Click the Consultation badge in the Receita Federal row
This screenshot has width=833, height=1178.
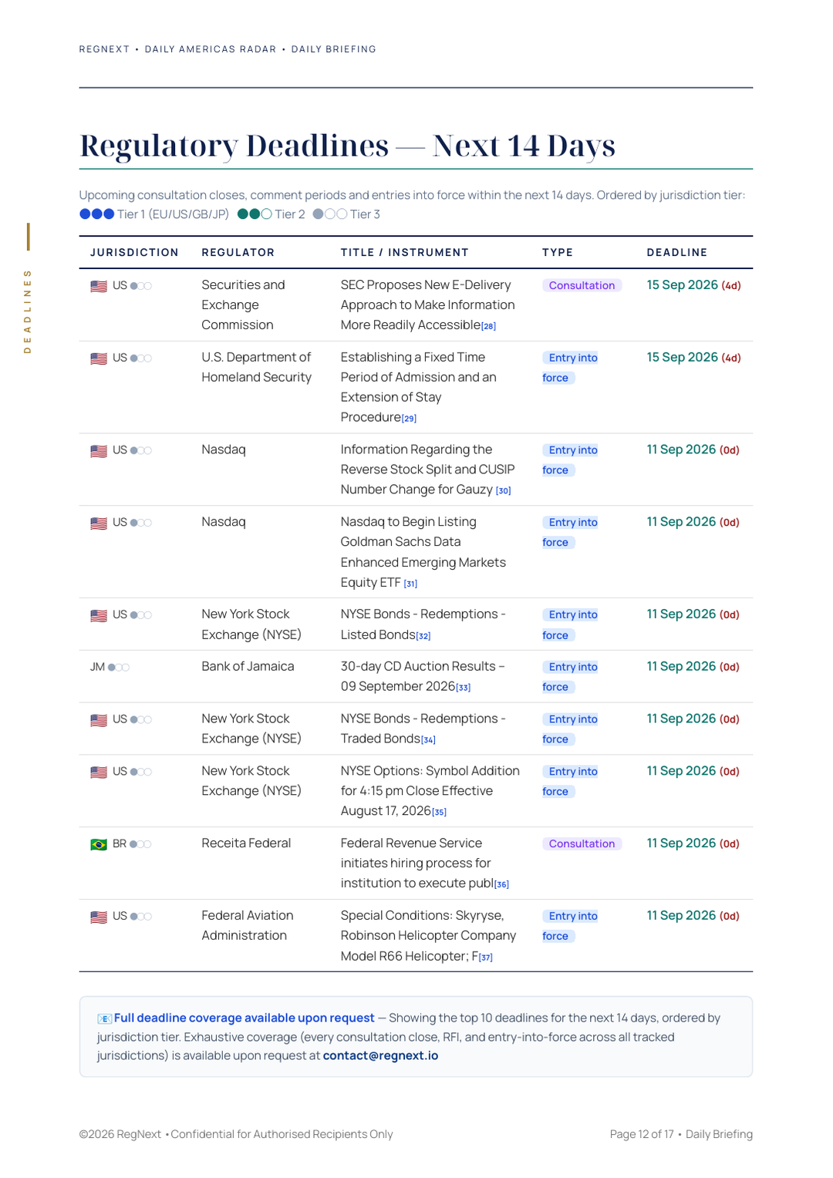(x=582, y=843)
